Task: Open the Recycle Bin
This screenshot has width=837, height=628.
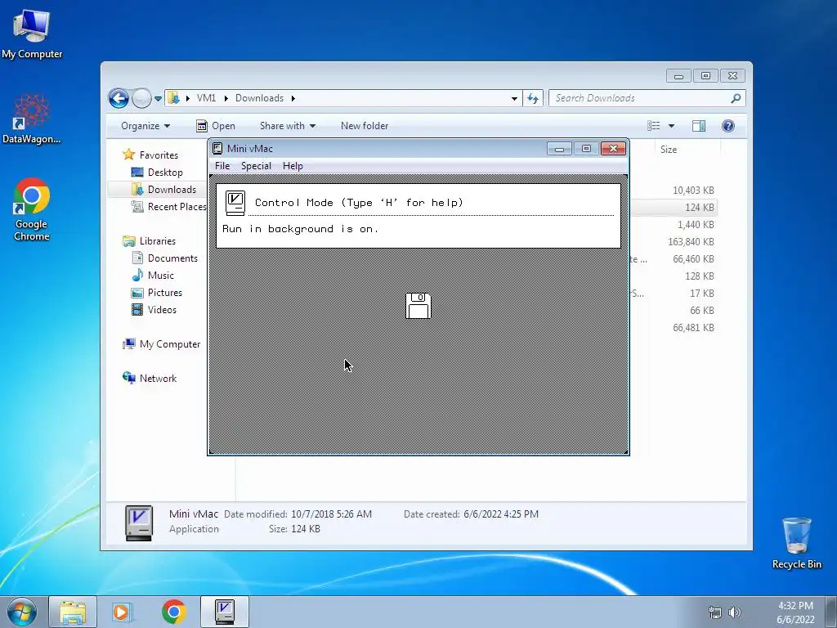Action: tap(796, 543)
